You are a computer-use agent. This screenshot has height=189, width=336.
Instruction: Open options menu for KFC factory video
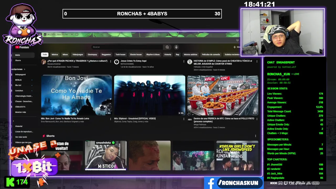click(x=257, y=119)
